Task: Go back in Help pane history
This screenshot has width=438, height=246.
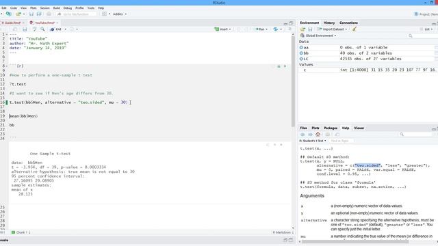Action: 302,135
